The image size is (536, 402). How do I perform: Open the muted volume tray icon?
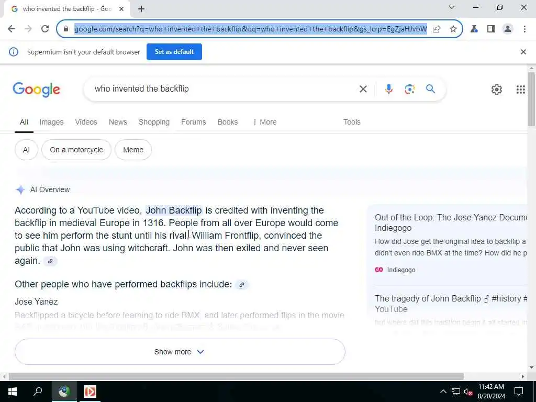pyautogui.click(x=468, y=392)
